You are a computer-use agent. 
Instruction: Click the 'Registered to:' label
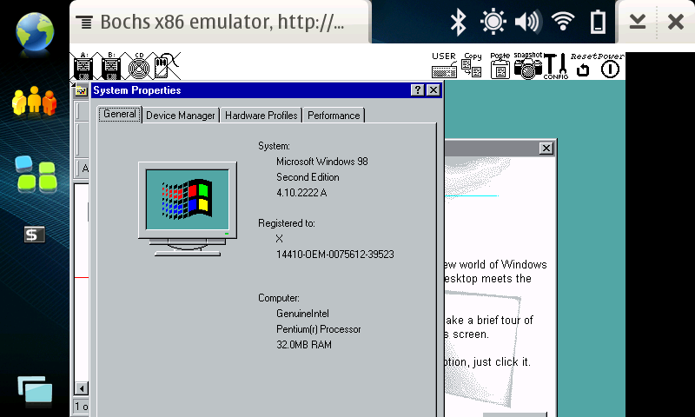[x=287, y=223]
